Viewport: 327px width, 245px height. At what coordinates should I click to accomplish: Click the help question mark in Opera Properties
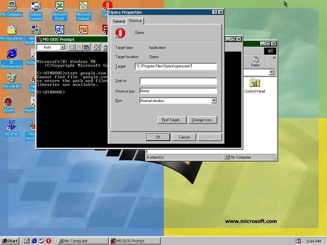coord(215,12)
